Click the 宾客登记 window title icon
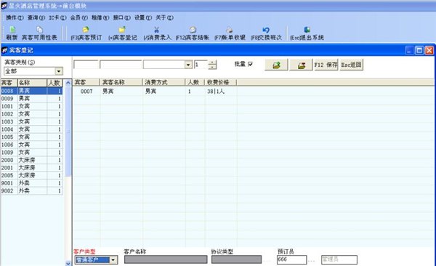This screenshot has width=436, height=266. point(5,50)
